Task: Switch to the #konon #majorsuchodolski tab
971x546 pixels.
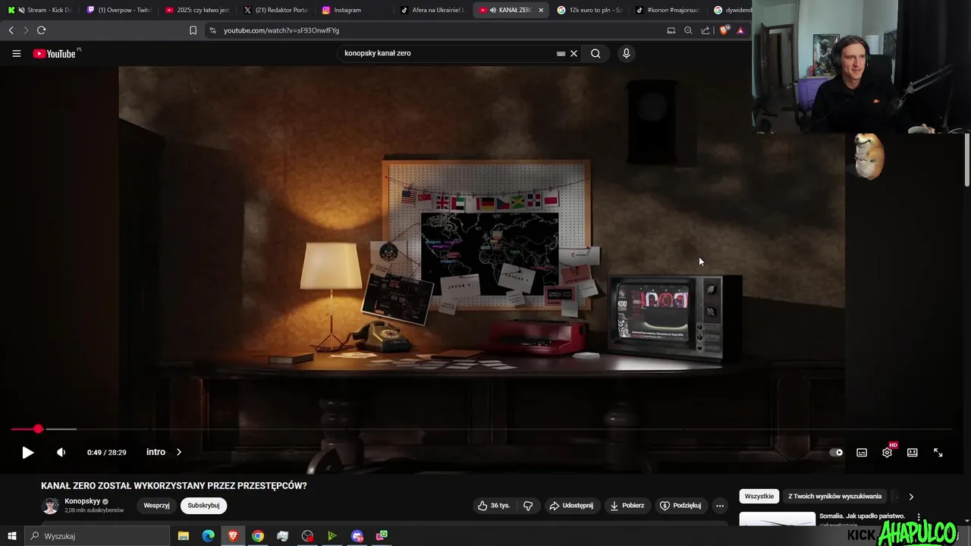Action: (x=667, y=10)
